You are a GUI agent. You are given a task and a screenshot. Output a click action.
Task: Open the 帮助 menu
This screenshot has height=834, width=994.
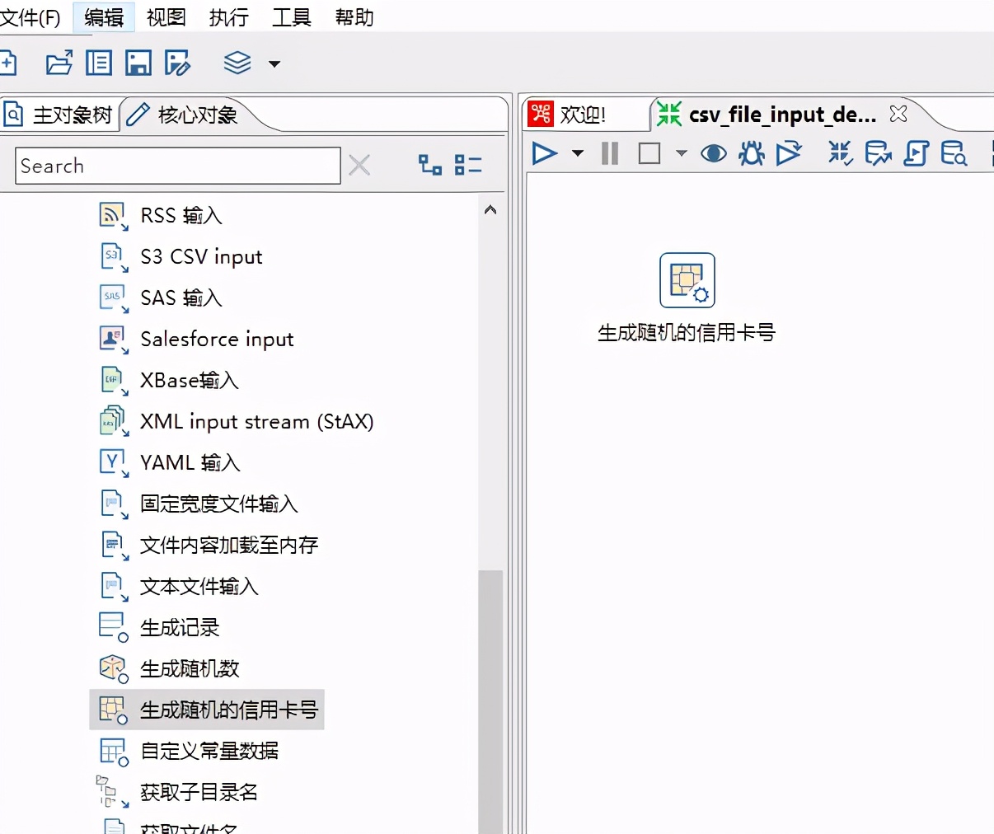click(354, 17)
